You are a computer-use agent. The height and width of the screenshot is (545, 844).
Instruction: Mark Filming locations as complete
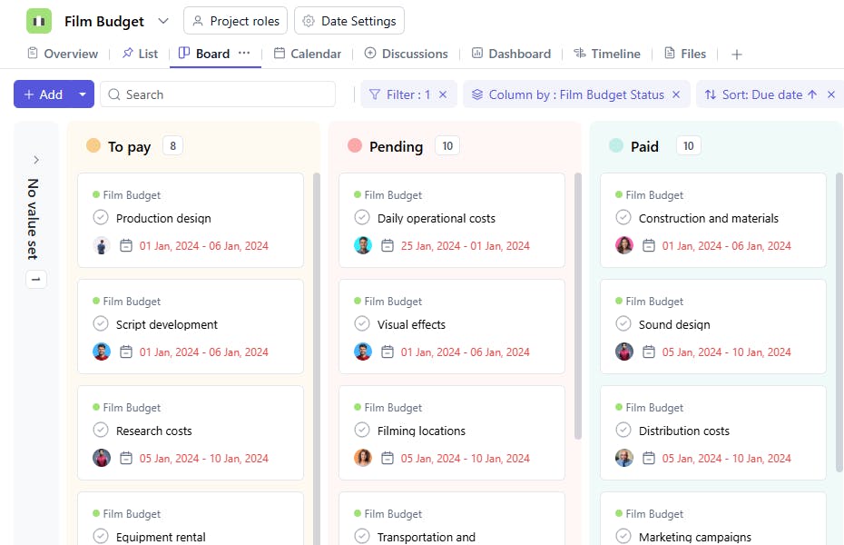(x=362, y=430)
